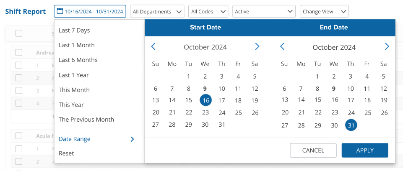Go to next month in Start Date calendar
The height and width of the screenshot is (171, 403).
(257, 47)
